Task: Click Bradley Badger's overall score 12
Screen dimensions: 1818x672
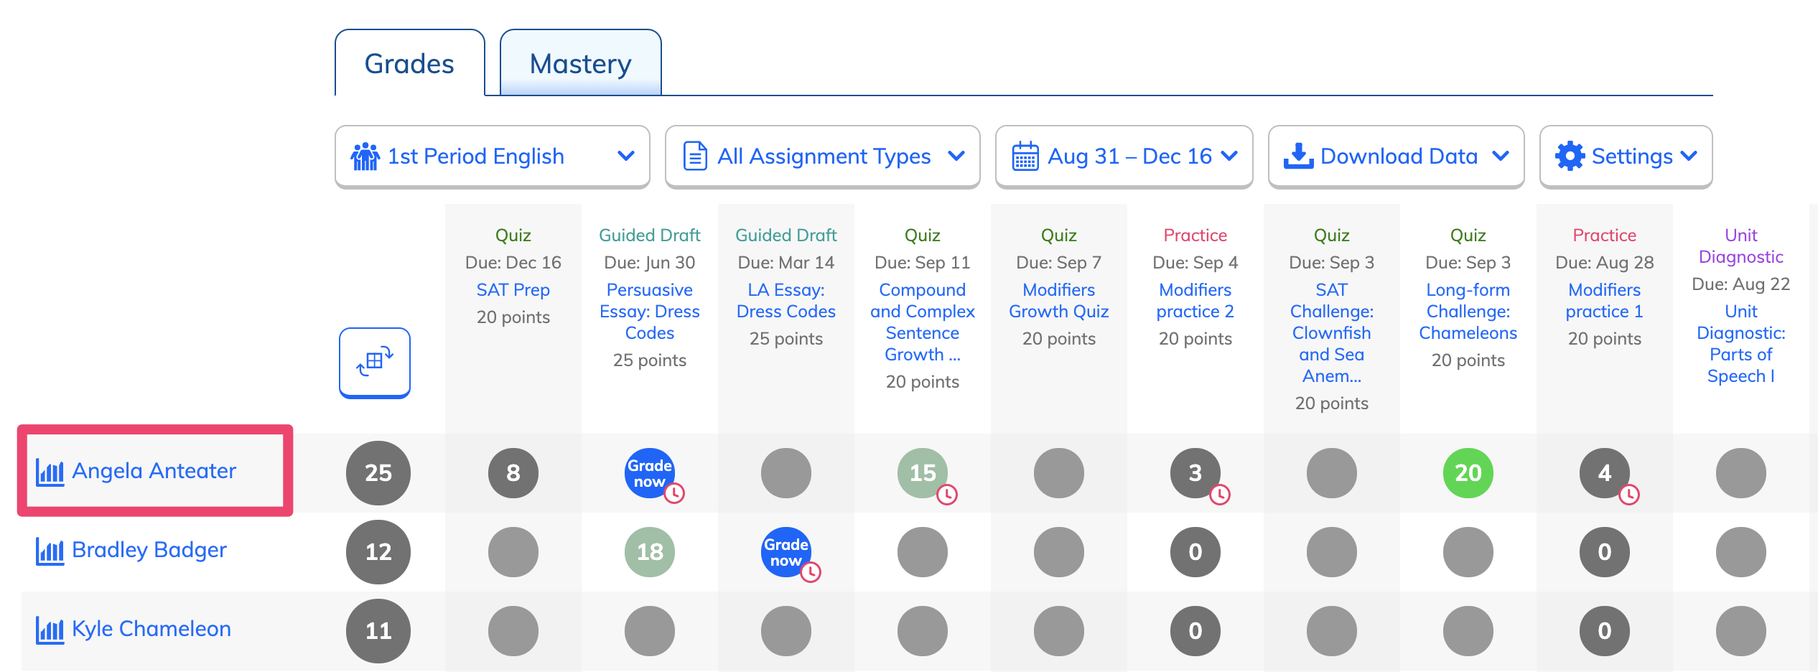Action: coord(378,552)
